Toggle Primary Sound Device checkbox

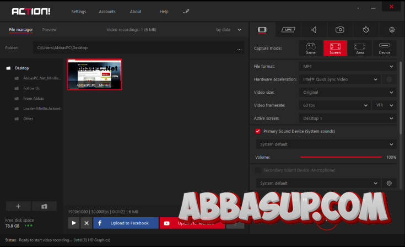pyautogui.click(x=258, y=131)
